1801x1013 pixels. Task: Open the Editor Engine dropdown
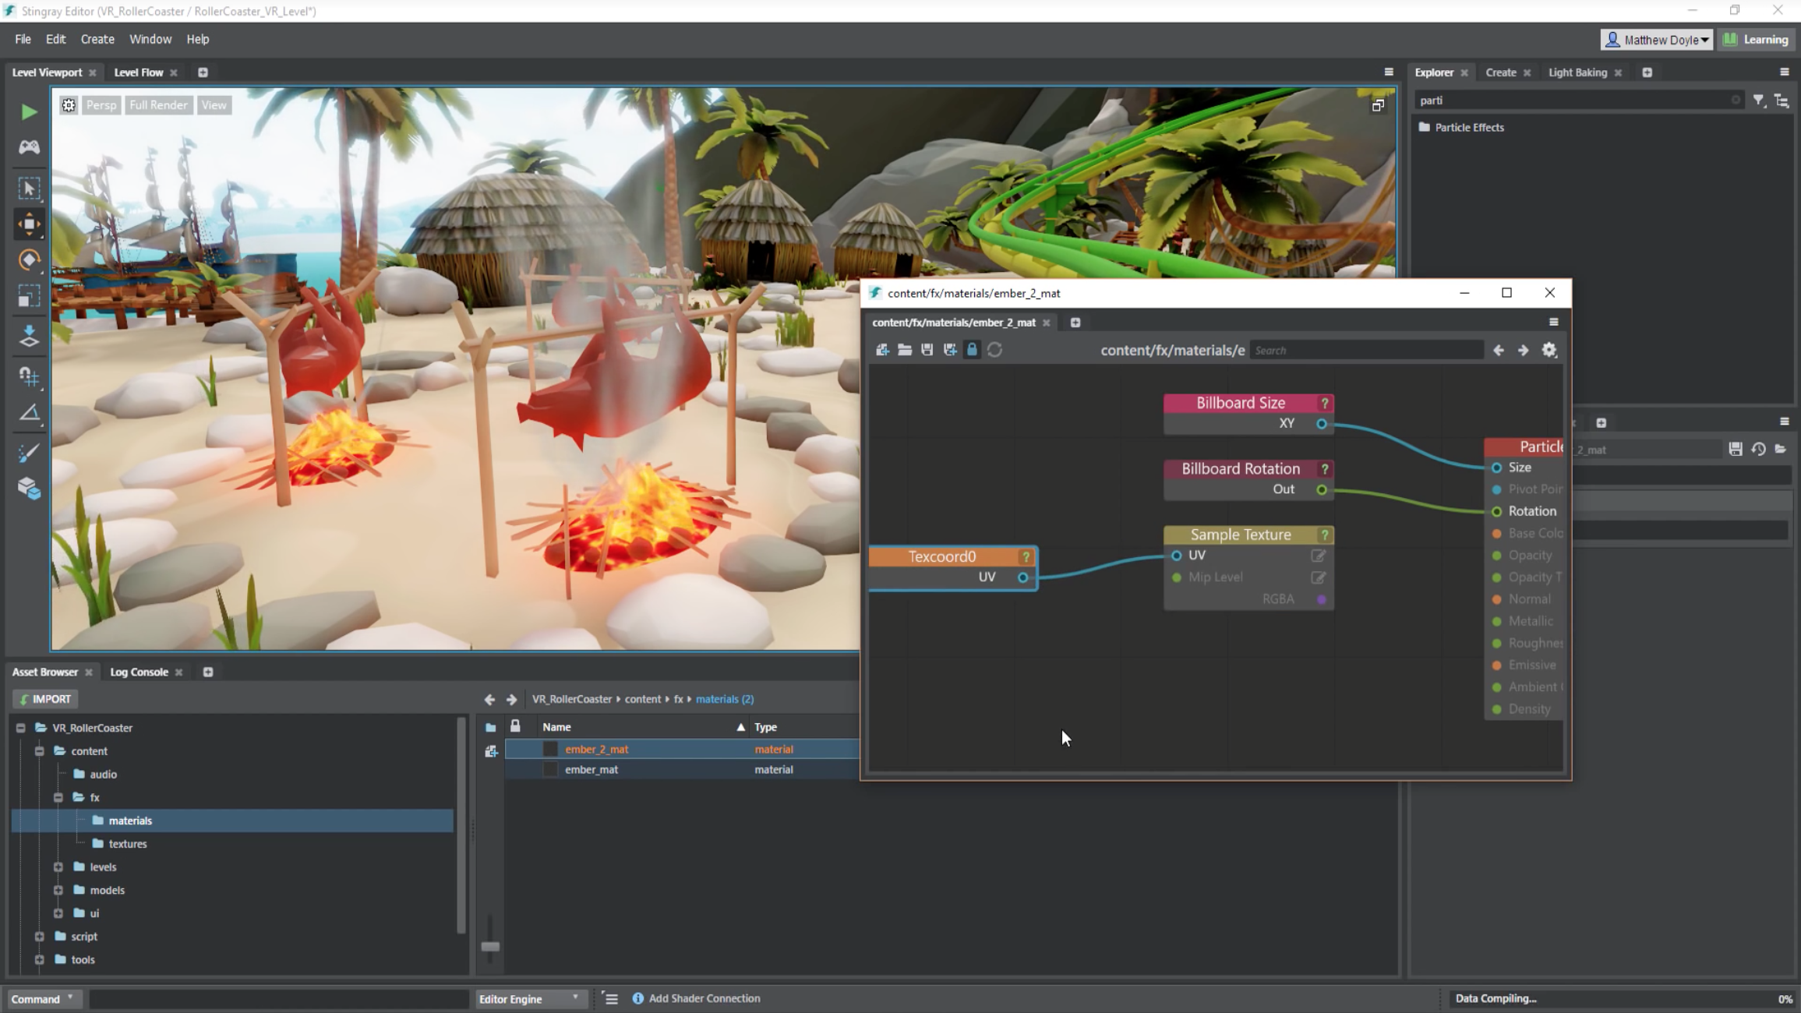(529, 998)
